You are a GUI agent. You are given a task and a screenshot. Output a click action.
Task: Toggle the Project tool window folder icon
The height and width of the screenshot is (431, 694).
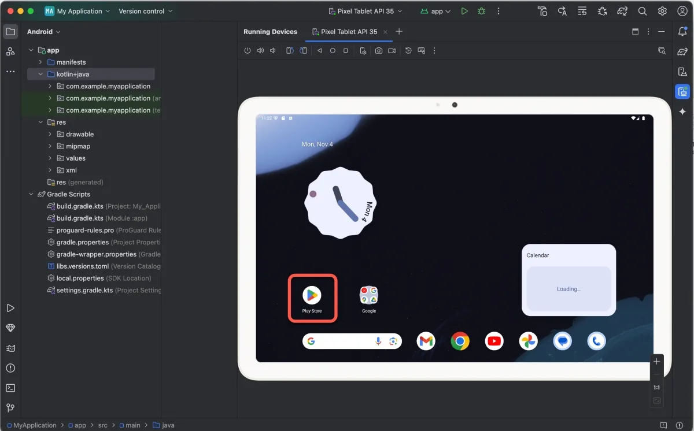point(10,32)
